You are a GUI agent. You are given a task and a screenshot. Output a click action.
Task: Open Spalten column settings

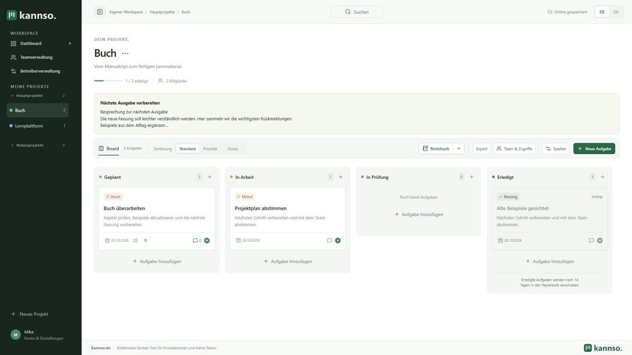[x=556, y=148]
